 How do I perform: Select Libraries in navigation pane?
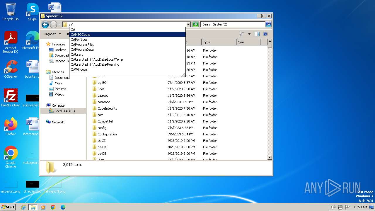[x=58, y=72]
